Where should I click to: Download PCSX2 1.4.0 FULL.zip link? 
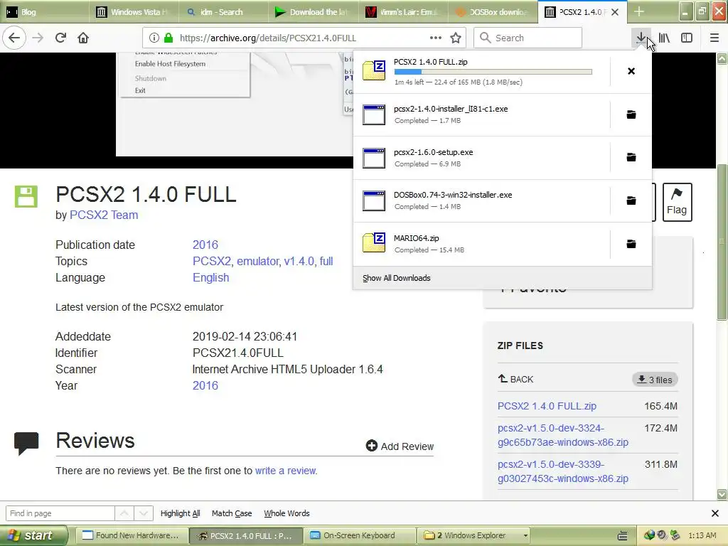click(547, 406)
